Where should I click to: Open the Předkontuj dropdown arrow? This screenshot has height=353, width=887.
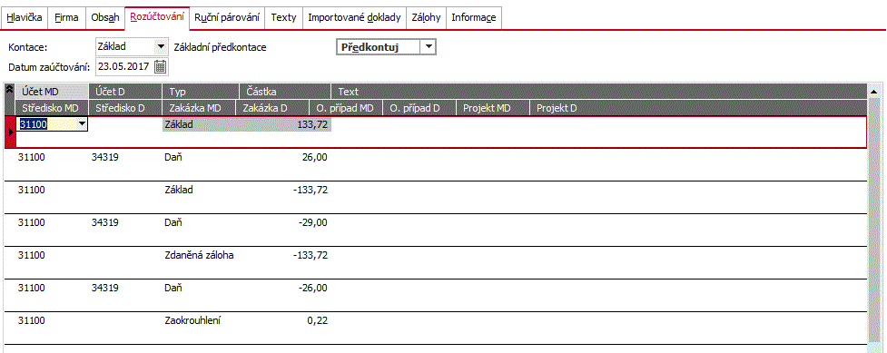pyautogui.click(x=429, y=47)
